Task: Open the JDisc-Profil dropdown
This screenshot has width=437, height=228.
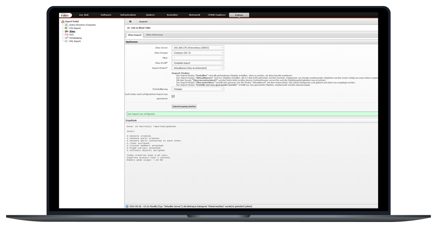Action: point(198,63)
